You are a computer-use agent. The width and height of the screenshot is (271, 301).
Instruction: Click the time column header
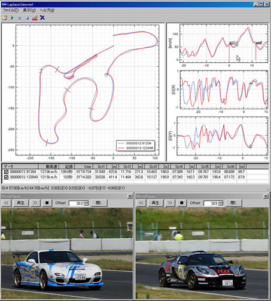(x=84, y=167)
